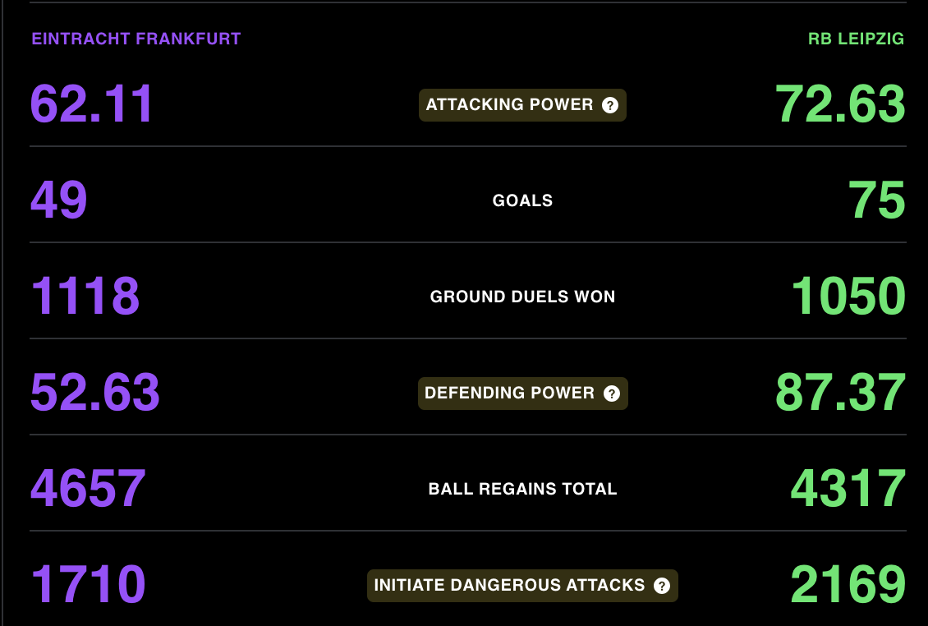Click Leipzig's 87.37 defending power value

(x=840, y=393)
